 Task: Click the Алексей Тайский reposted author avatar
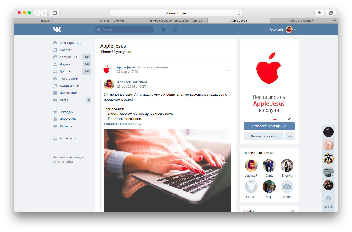[x=109, y=84]
